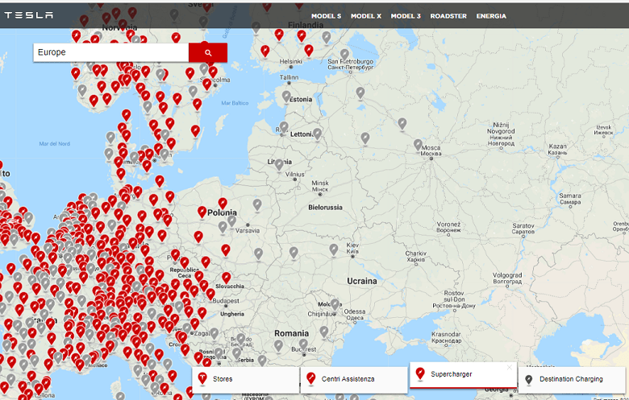The width and height of the screenshot is (629, 400).
Task: Go to MODEL 3 page
Action: [x=406, y=16]
